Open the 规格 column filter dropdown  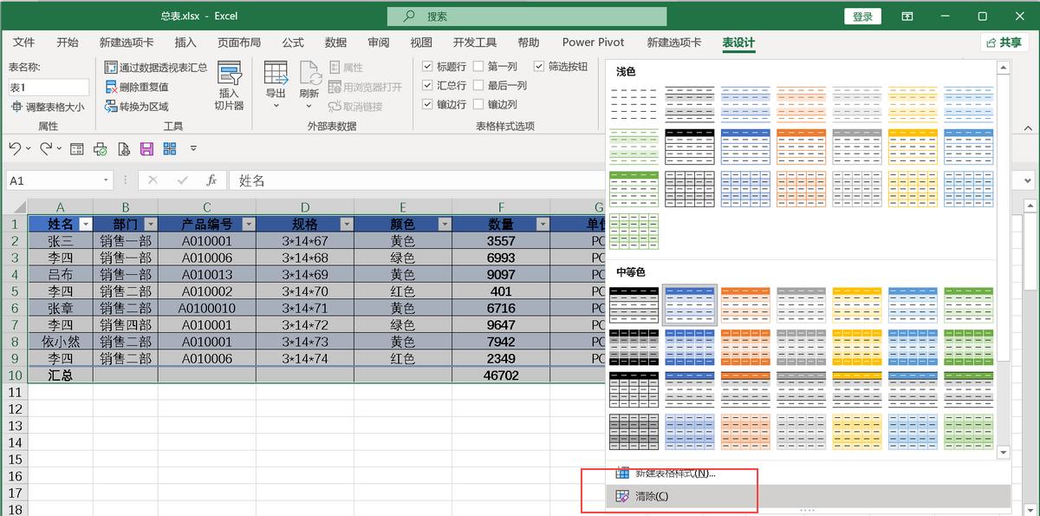tap(347, 224)
